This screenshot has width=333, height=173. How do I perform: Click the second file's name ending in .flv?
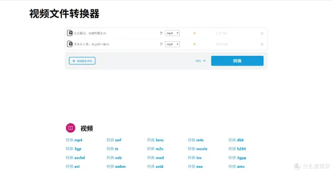[x=92, y=44]
